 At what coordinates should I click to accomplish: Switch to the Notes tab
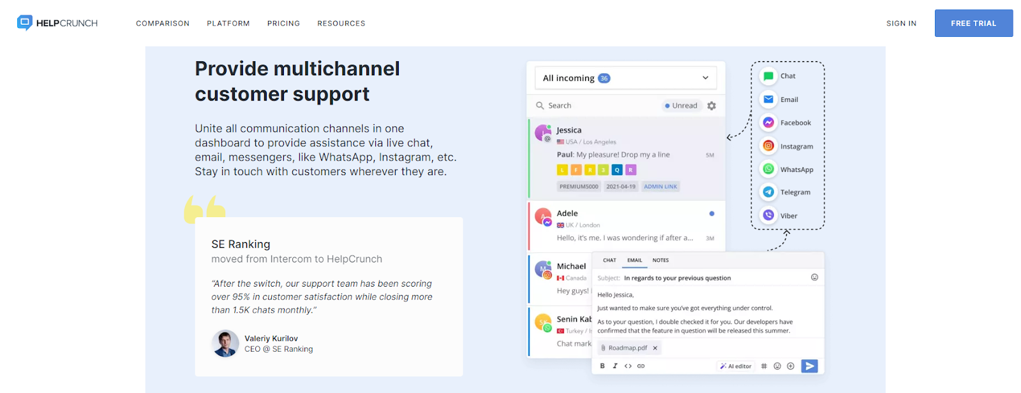pyautogui.click(x=660, y=261)
